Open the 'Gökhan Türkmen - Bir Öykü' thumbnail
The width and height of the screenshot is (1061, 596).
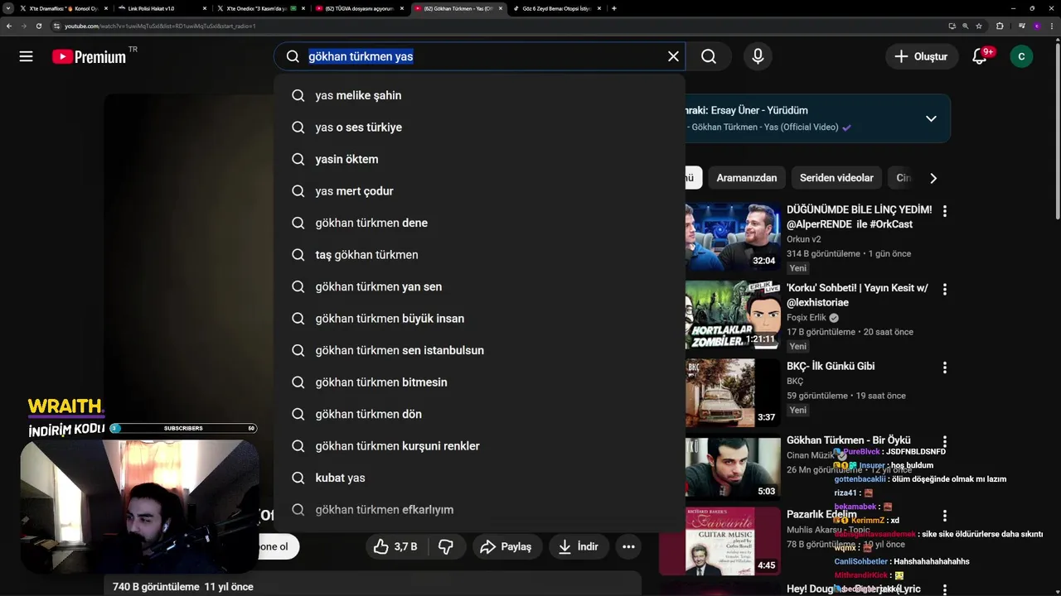click(x=733, y=468)
